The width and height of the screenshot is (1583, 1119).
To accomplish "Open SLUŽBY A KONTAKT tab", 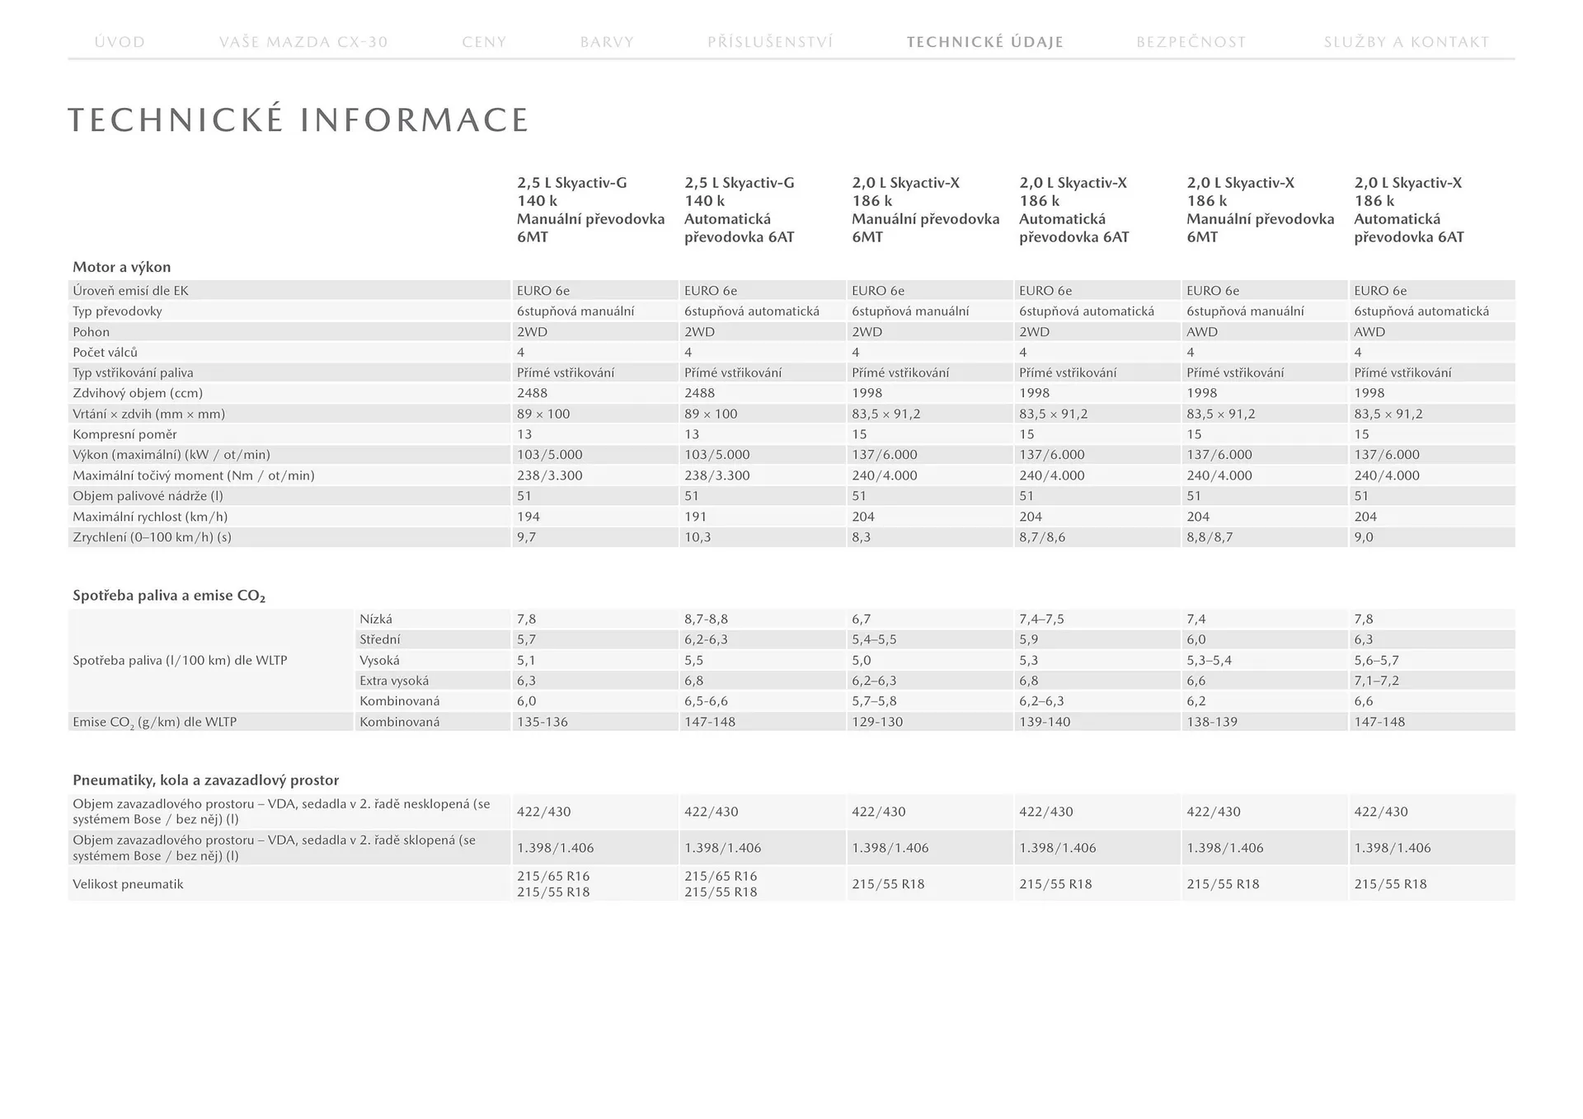I will pos(1407,42).
